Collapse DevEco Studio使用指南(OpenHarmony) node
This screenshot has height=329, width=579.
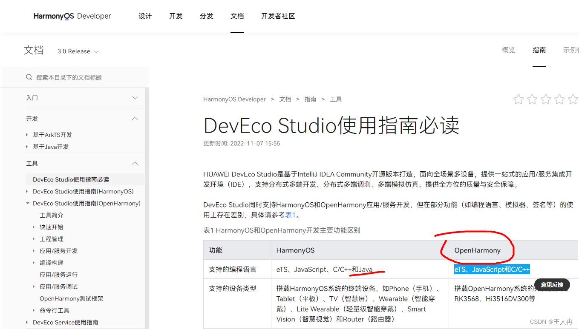click(28, 203)
